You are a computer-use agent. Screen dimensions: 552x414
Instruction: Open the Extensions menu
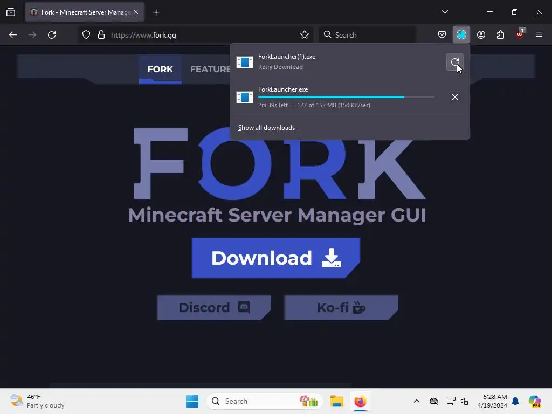point(500,35)
